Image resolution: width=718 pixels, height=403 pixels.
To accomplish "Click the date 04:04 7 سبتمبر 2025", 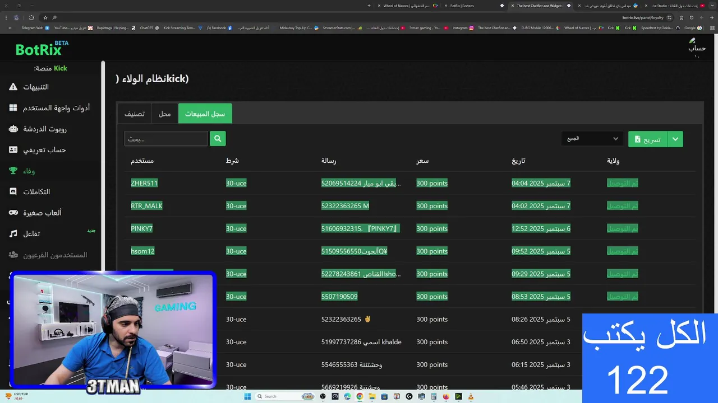I will [x=541, y=183].
